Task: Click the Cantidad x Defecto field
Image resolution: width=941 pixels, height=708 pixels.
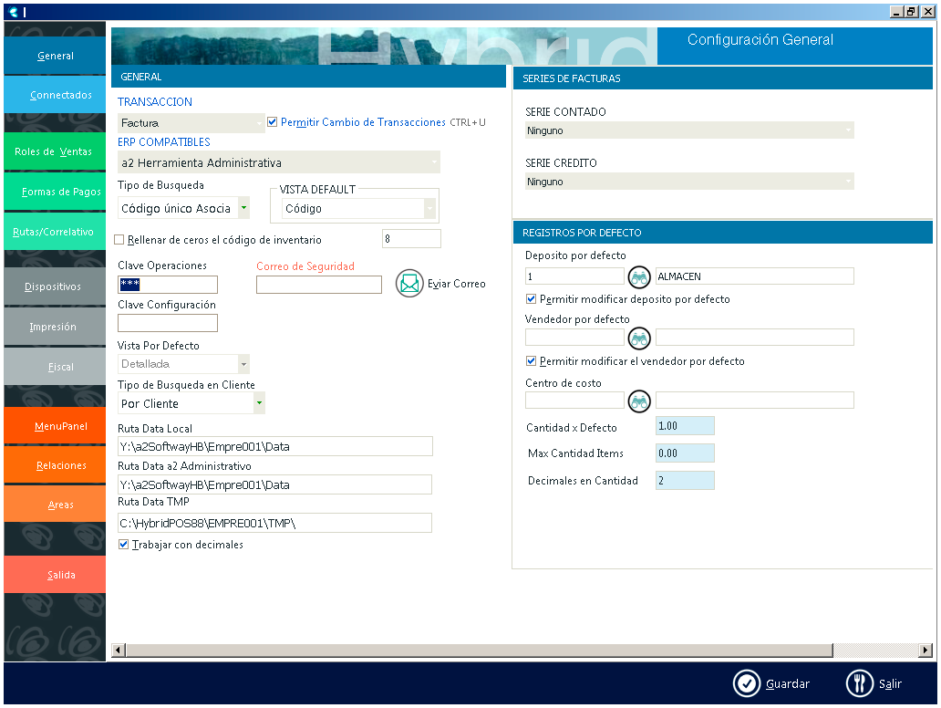Action: (x=685, y=426)
